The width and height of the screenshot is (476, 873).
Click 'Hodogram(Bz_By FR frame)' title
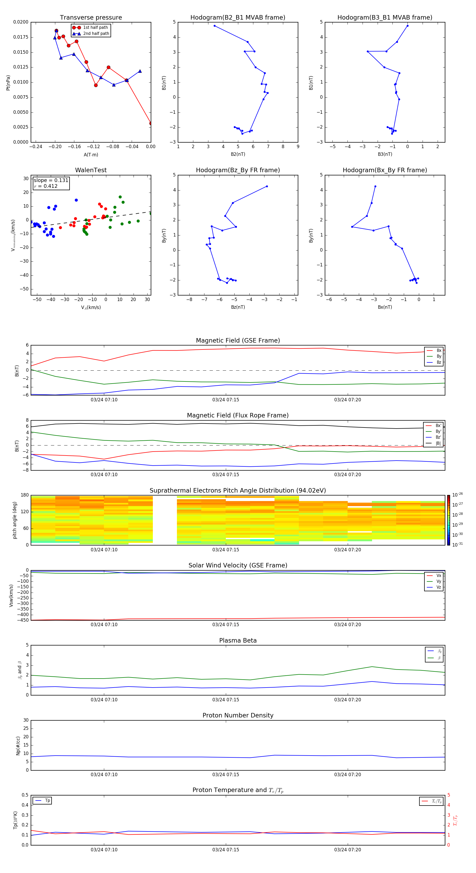tap(238, 170)
